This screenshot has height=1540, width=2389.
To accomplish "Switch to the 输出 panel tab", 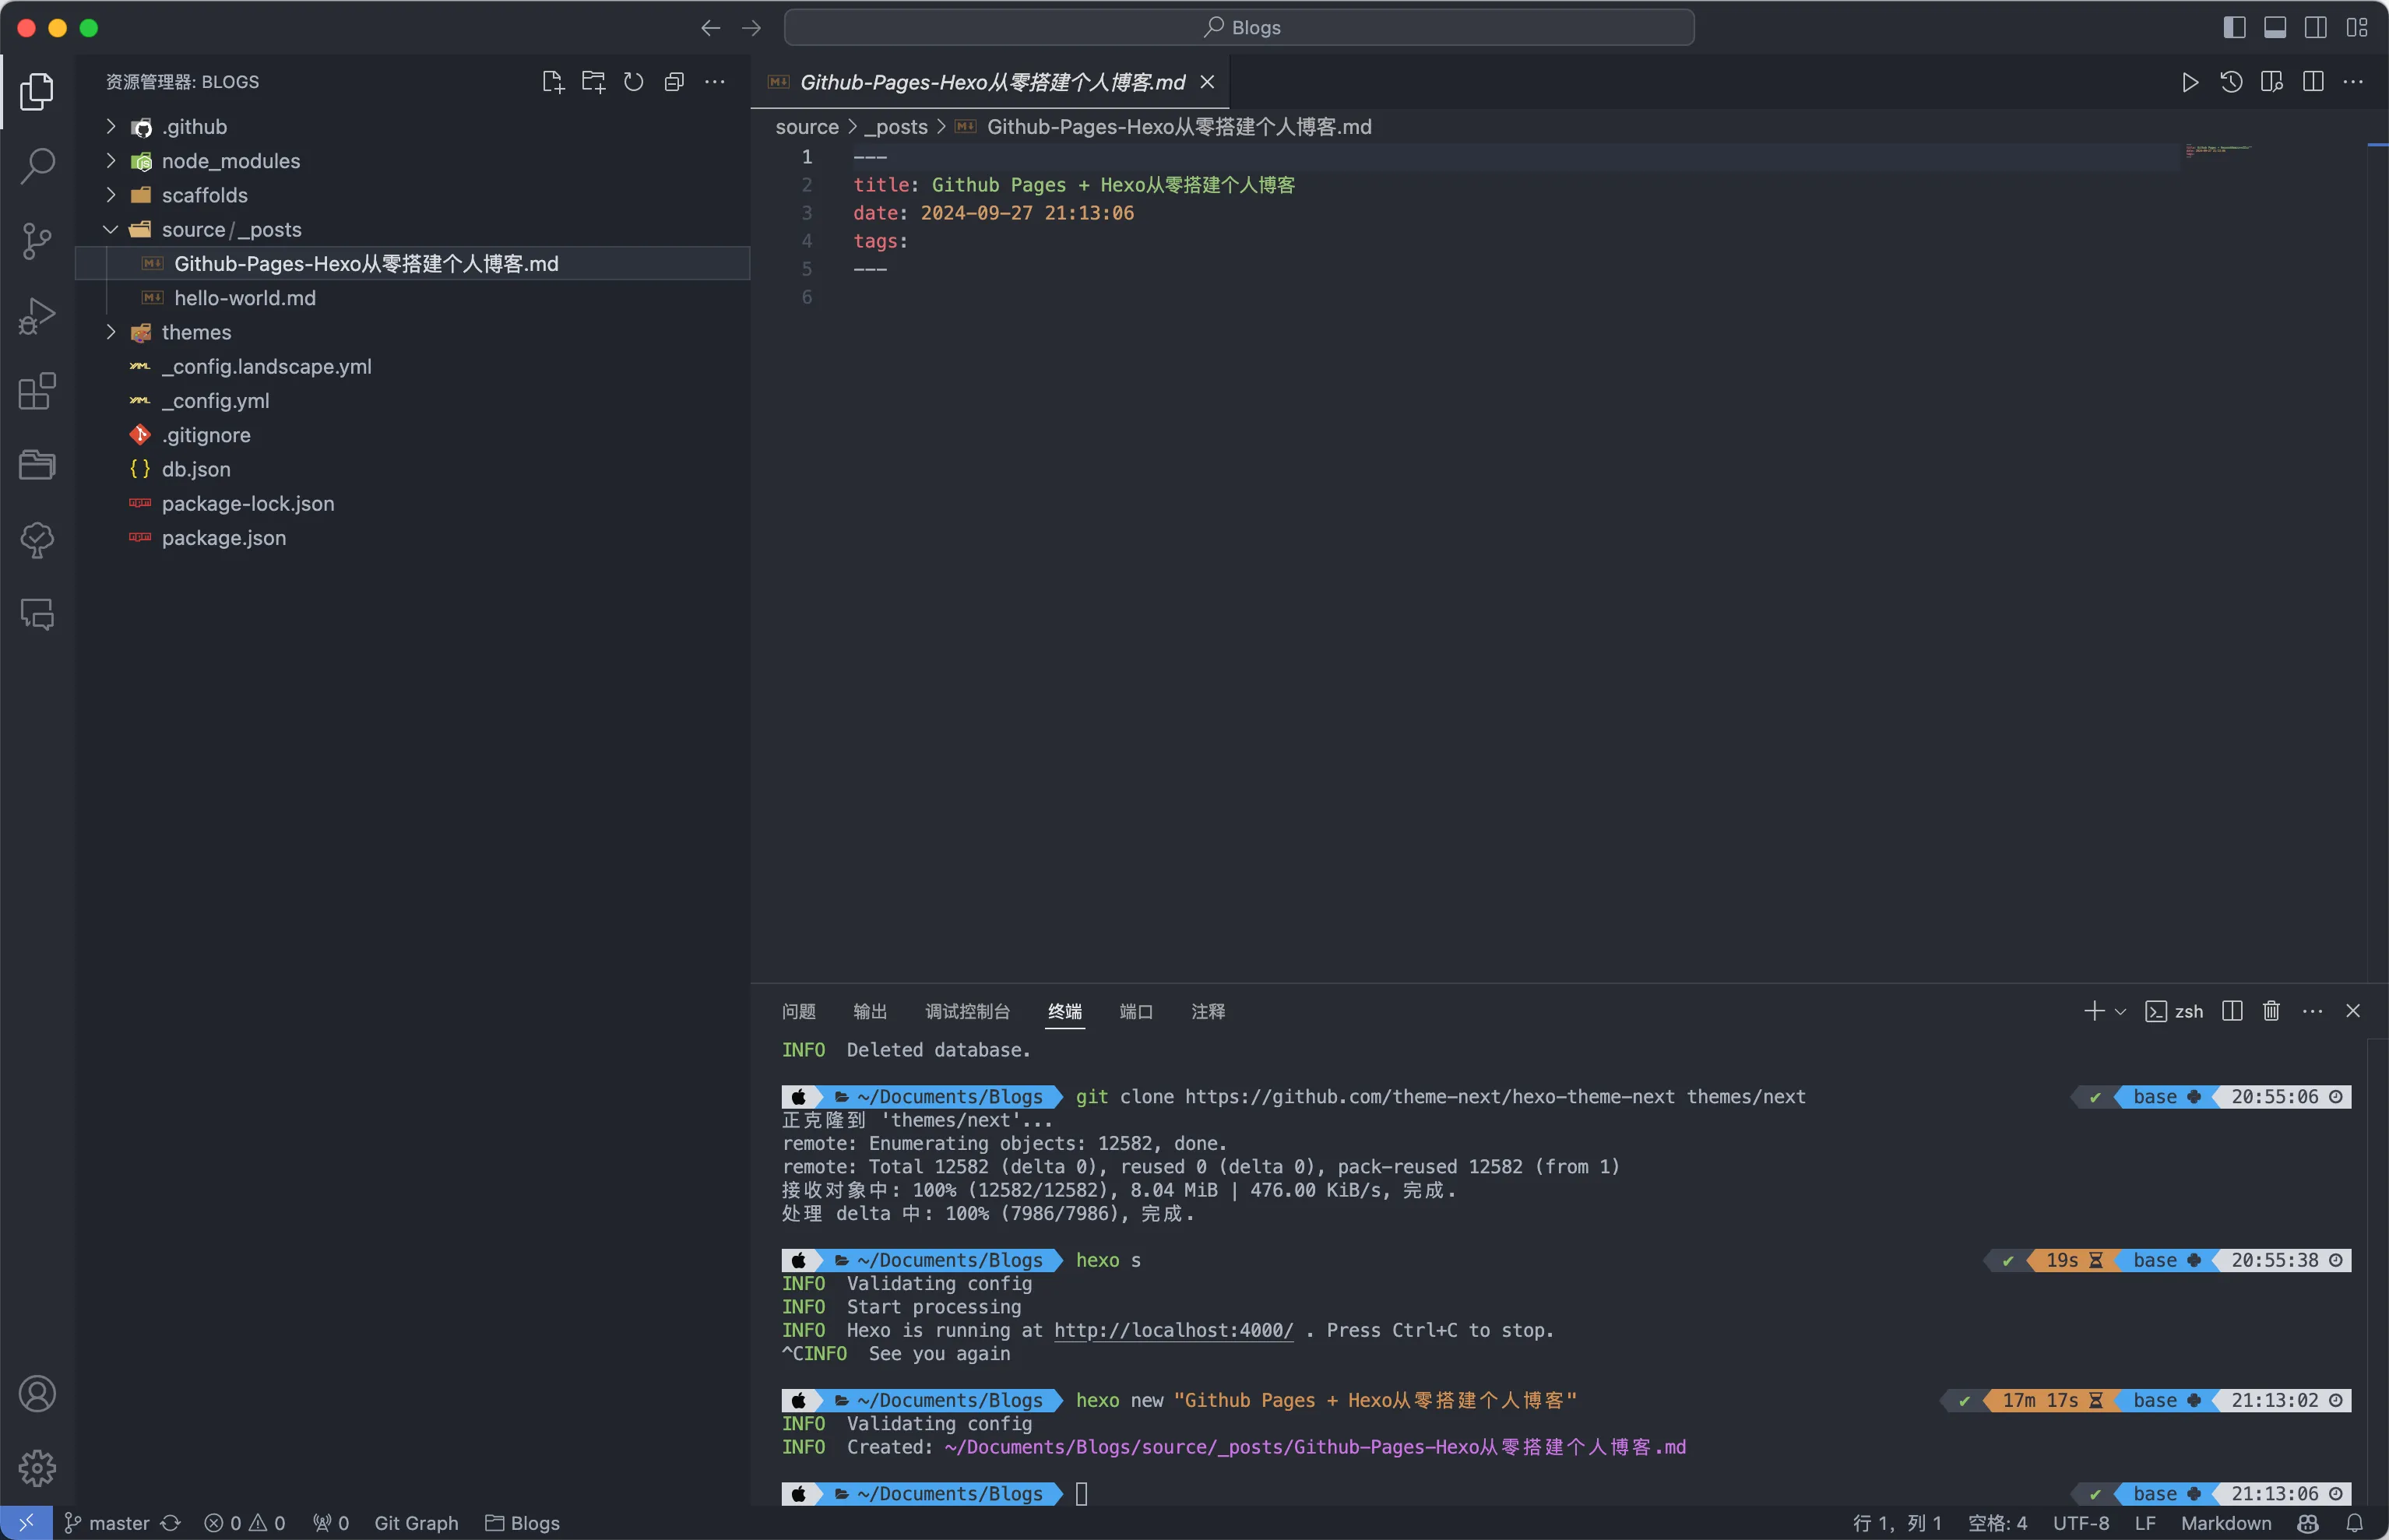I will coord(870,1011).
